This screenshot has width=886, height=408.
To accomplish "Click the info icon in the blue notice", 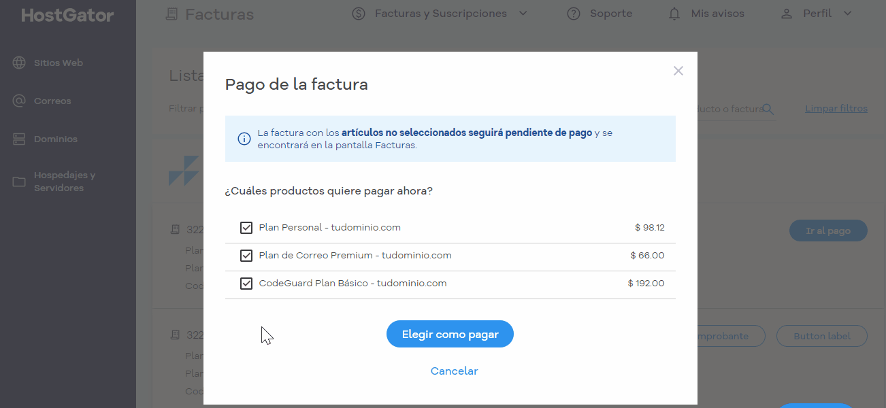I will (x=244, y=139).
